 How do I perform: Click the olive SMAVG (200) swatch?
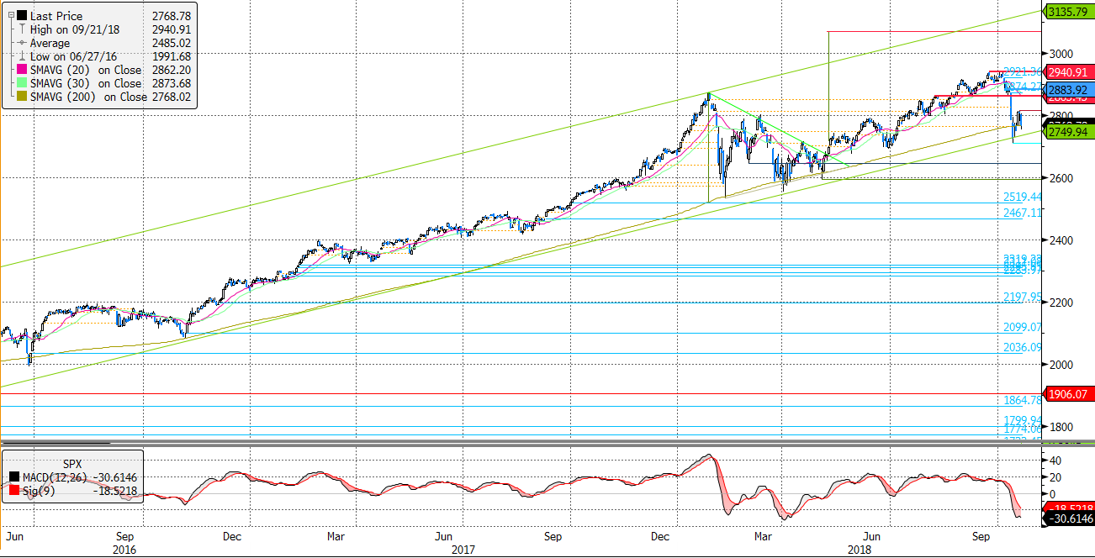(22, 97)
